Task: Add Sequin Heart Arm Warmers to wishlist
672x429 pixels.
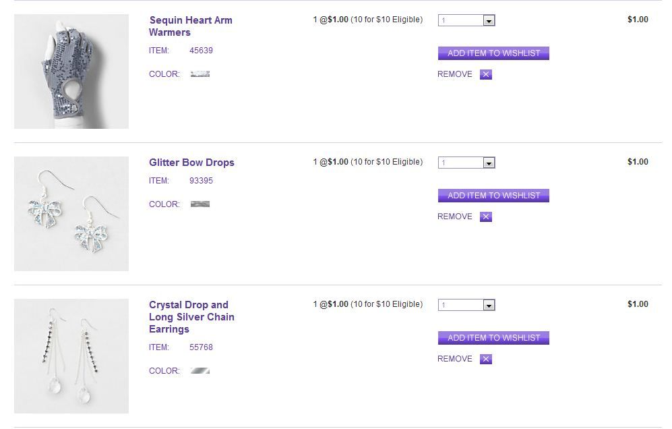Action: pos(493,53)
